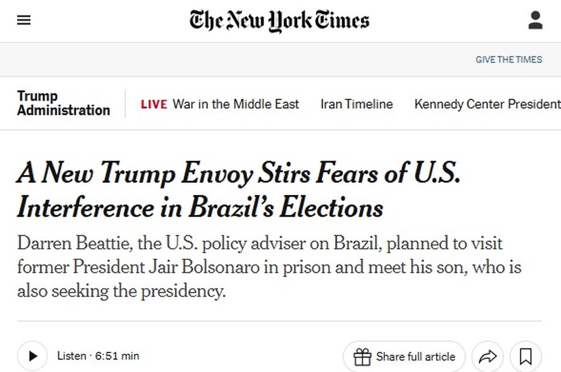Screen dimensions: 561x372
Task: Go to Kennedy Center President coverage
Action: point(486,104)
